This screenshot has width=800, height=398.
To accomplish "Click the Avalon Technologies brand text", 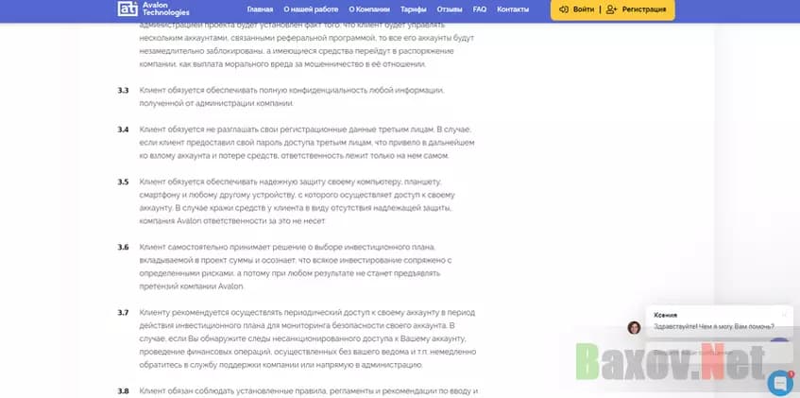I will coord(166,9).
